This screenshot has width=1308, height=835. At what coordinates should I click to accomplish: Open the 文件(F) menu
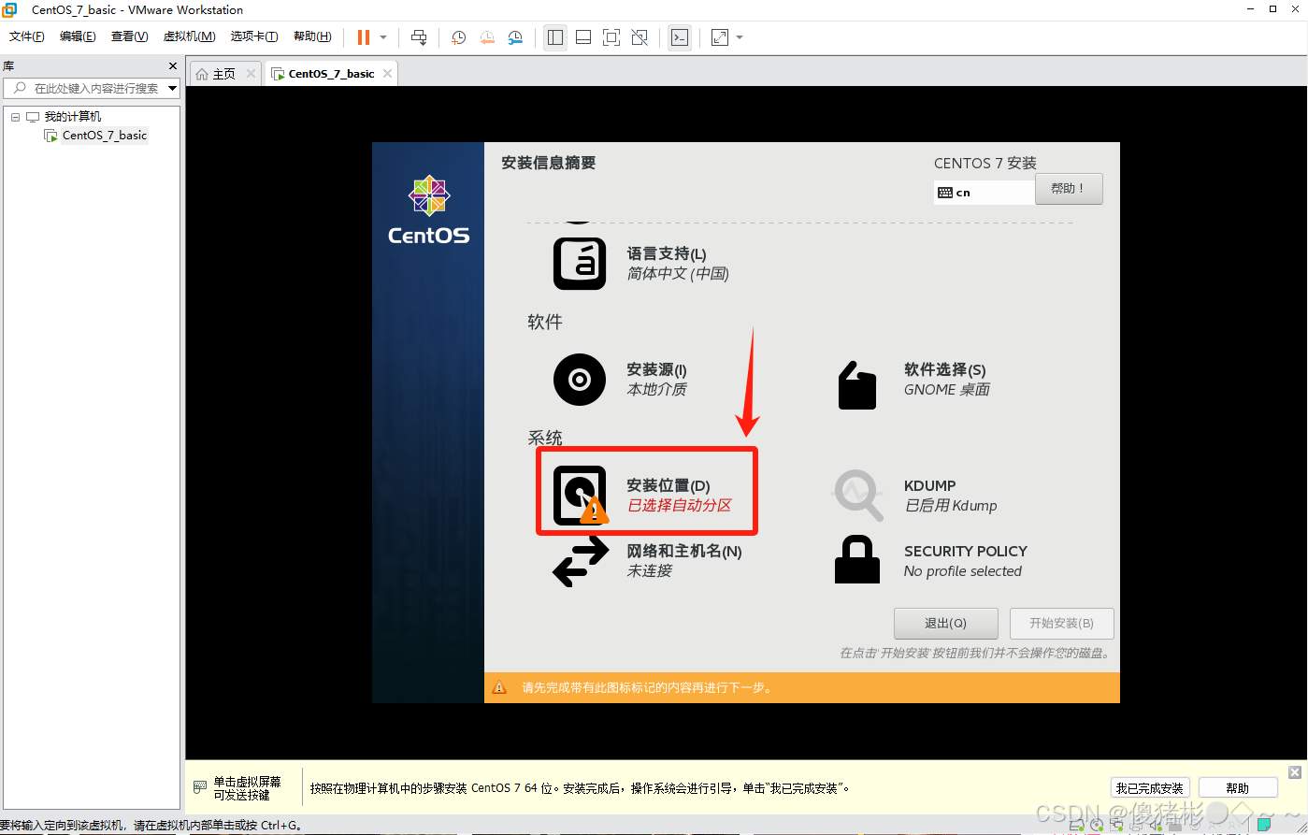(x=27, y=36)
